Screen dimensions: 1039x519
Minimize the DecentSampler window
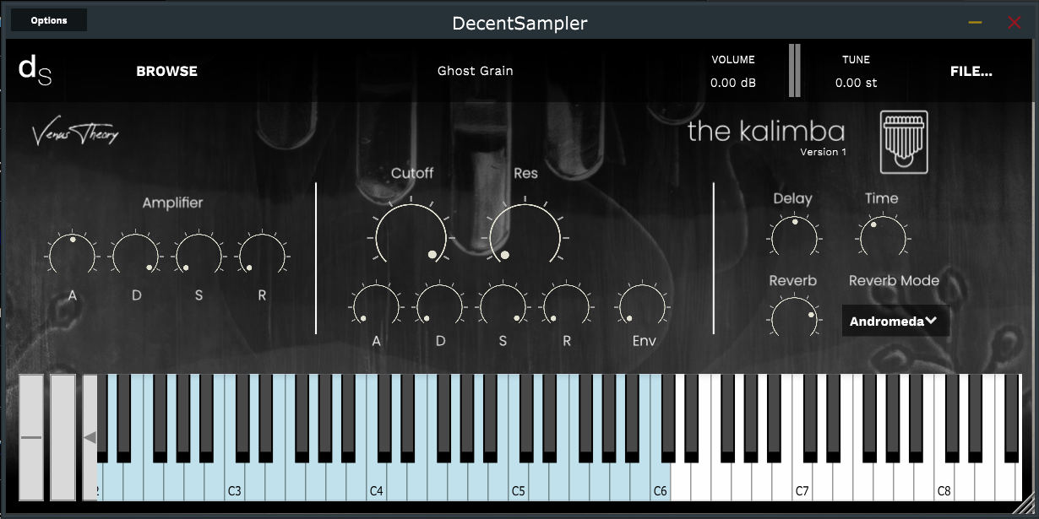point(976,23)
